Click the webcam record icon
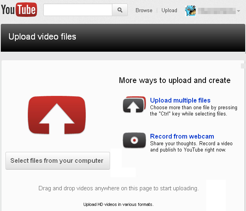 pos(134,140)
